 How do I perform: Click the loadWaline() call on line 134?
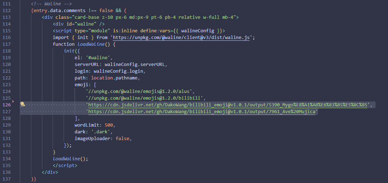point(70,159)
